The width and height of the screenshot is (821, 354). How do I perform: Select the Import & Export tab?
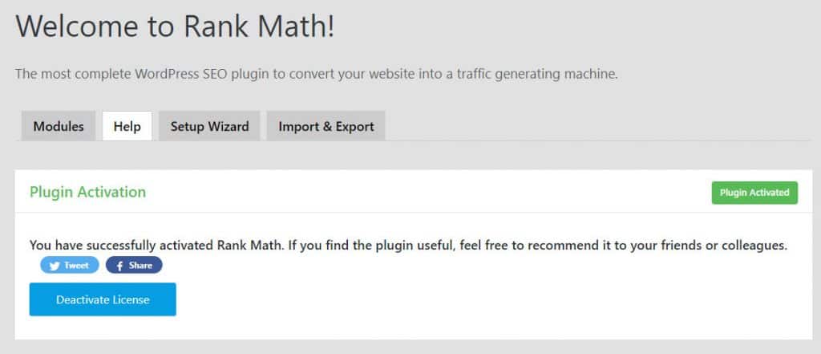point(326,126)
